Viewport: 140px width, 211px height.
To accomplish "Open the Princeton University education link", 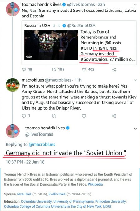I will (x=110, y=201).
